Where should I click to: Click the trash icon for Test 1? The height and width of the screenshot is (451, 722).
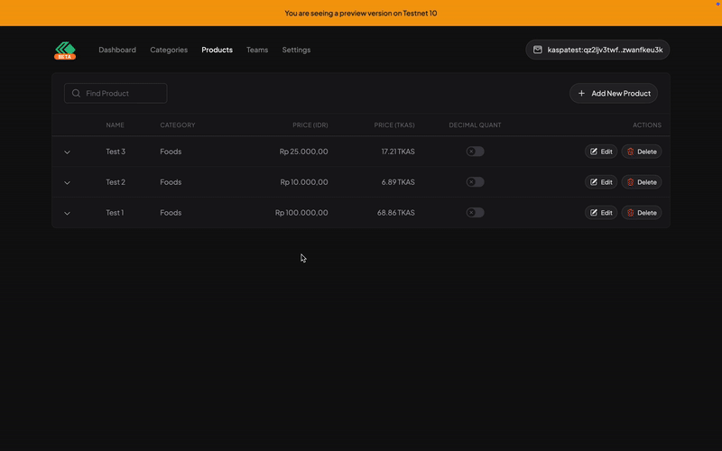point(631,213)
